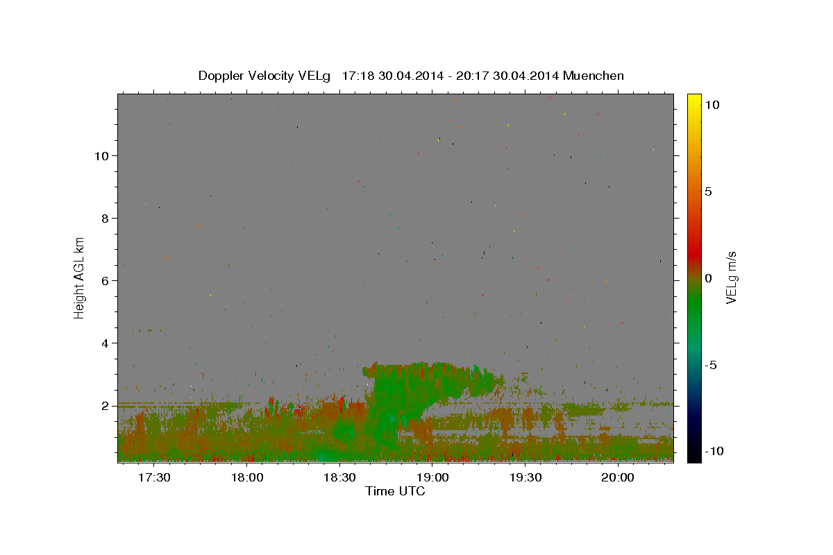Image resolution: width=833 pixels, height=555 pixels.
Task: Select the 18:00 time tick label
Action: click(246, 478)
